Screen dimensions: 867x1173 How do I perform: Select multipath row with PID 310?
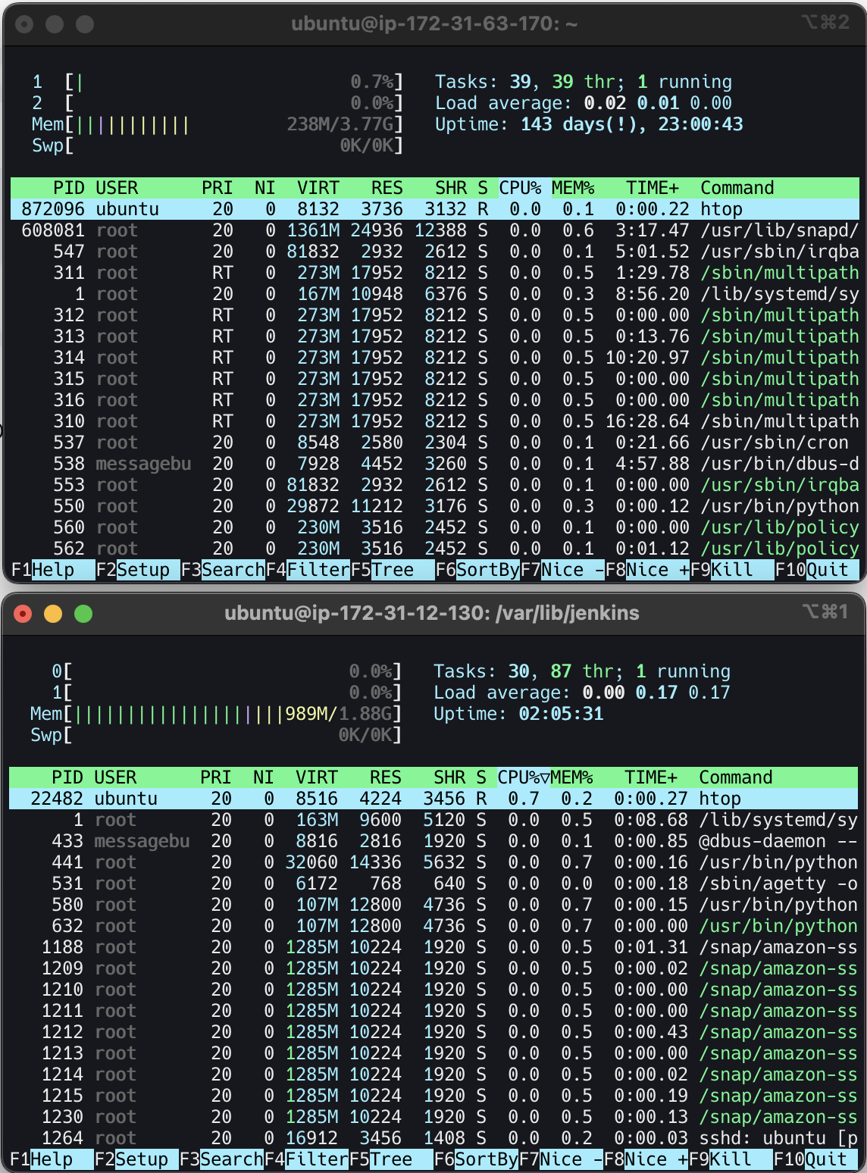(435, 421)
